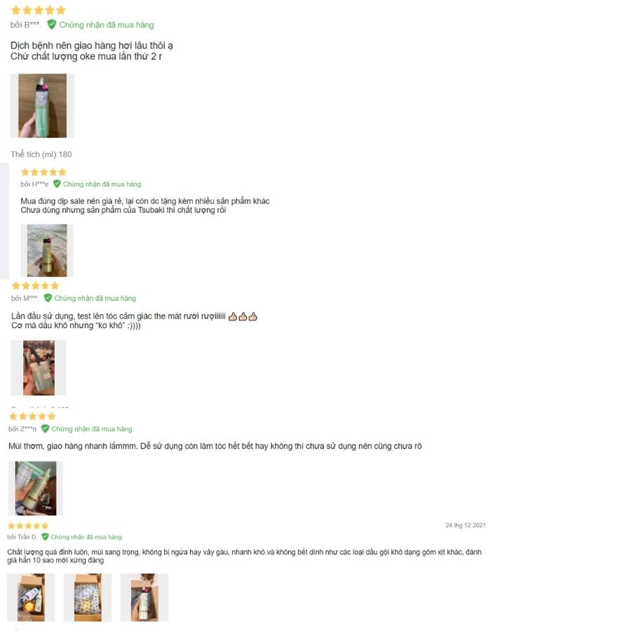
Task: Open photo attached to Z***n review
Action: point(36,488)
